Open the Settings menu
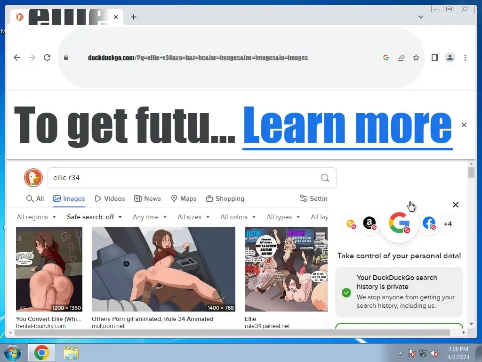This screenshot has height=362, width=482. pyautogui.click(x=313, y=198)
